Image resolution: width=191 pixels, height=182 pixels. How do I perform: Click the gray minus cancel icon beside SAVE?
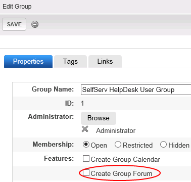tap(35, 24)
